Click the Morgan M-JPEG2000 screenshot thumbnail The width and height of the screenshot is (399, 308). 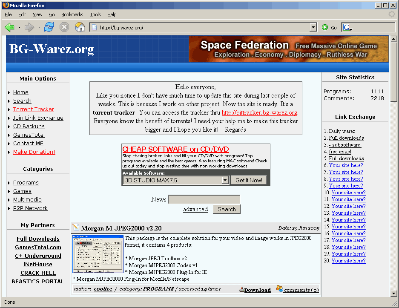[98, 254]
